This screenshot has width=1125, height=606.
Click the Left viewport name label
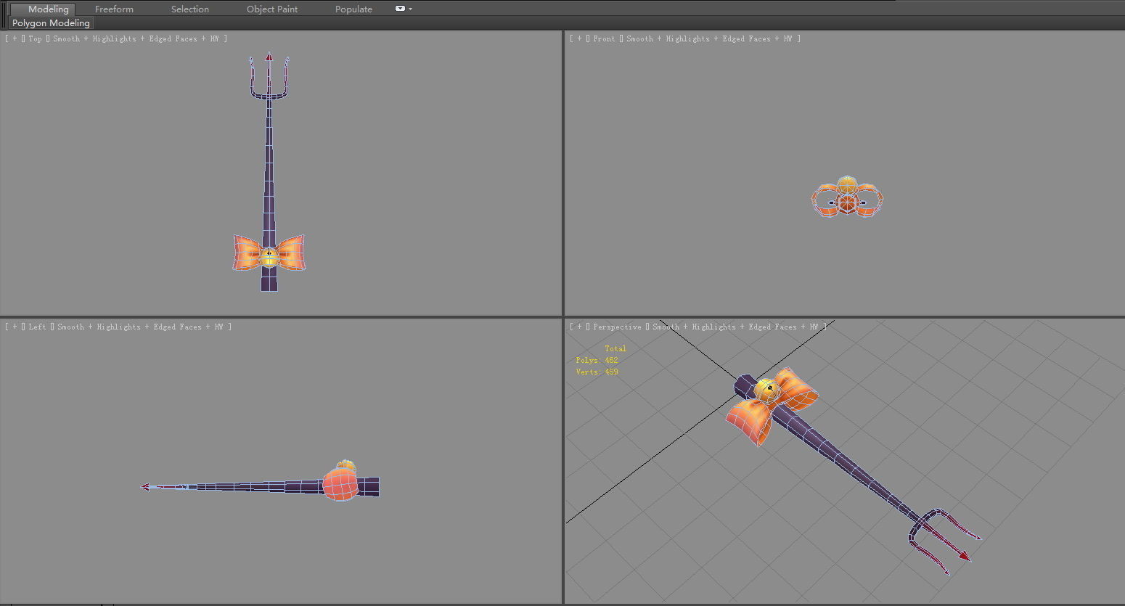pyautogui.click(x=37, y=327)
